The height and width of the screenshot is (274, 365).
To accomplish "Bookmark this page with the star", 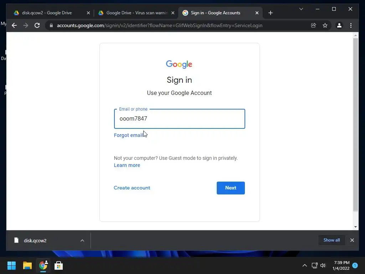I will (325, 25).
